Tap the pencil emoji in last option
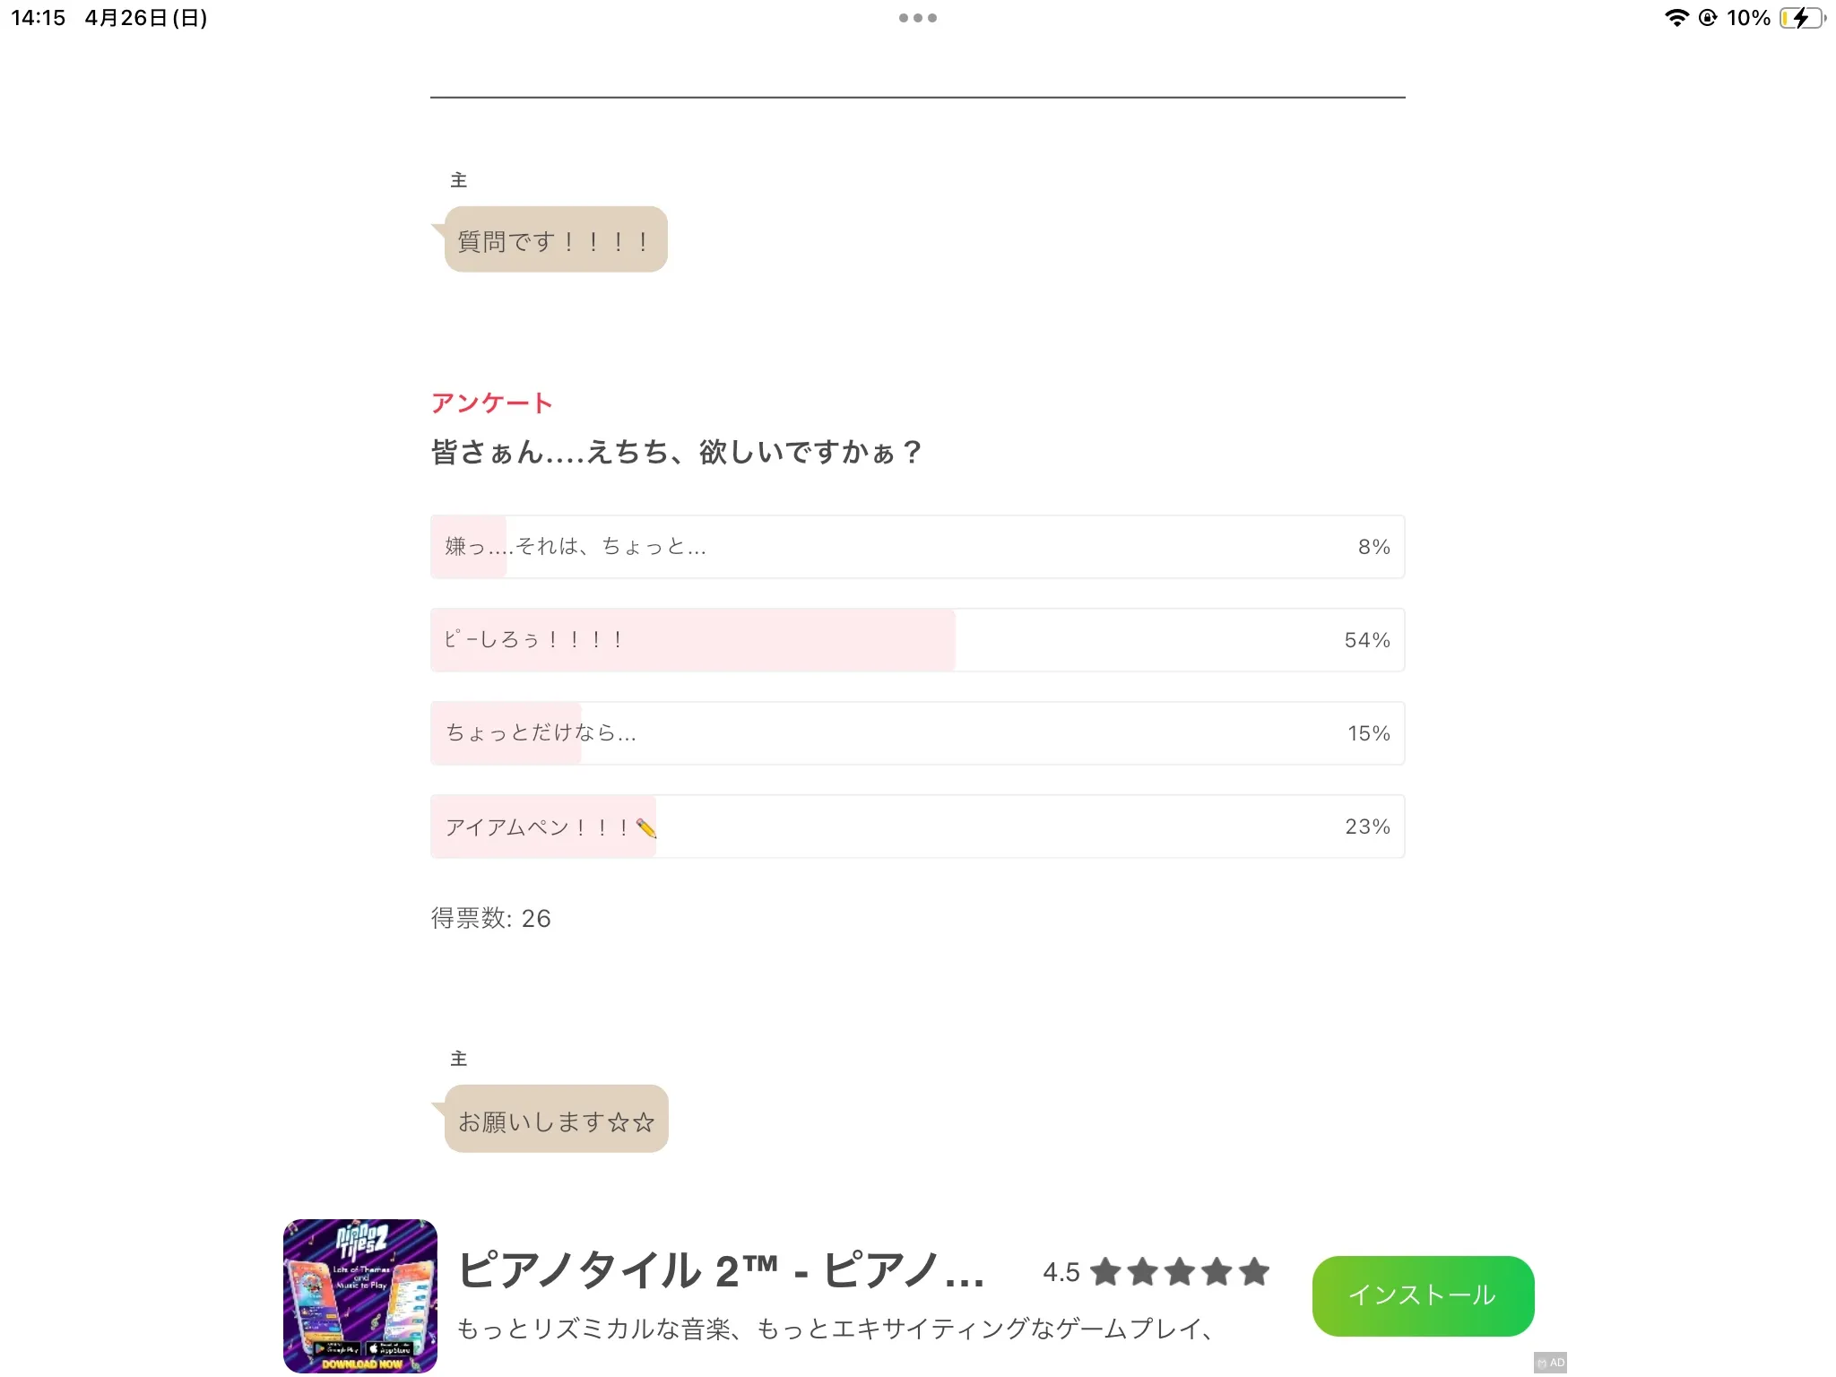 point(645,827)
